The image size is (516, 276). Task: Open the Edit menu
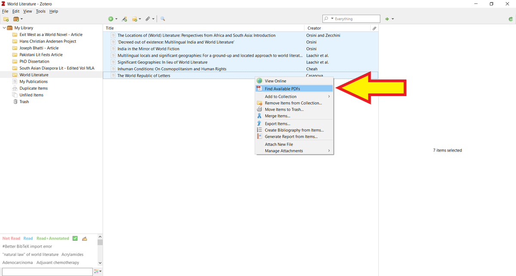coord(15,11)
